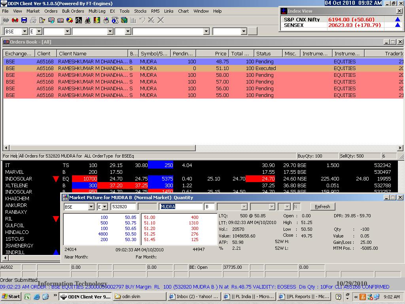Image resolution: width=405 pixels, height=304 pixels.
Task: Open the wide symbol dropdown in the top toolbar
Action: [206, 31]
